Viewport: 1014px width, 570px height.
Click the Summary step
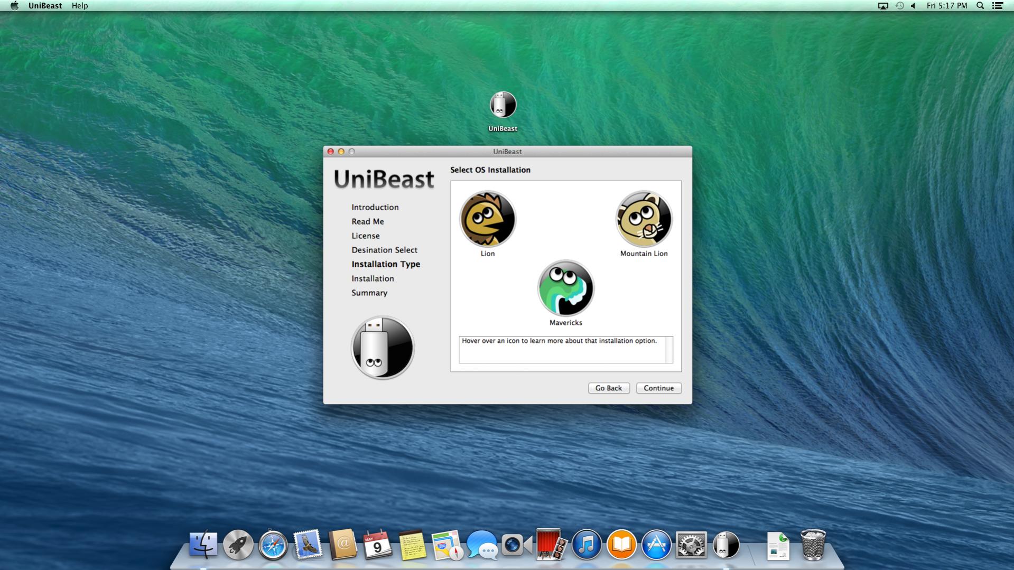[369, 293]
